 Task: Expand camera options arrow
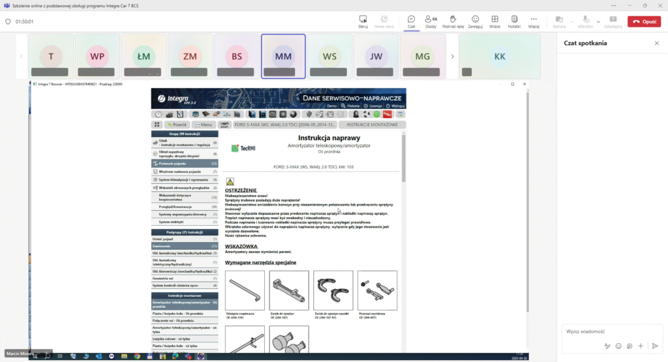[571, 22]
